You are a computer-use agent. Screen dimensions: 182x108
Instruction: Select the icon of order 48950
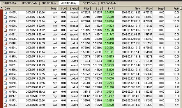(6, 70)
